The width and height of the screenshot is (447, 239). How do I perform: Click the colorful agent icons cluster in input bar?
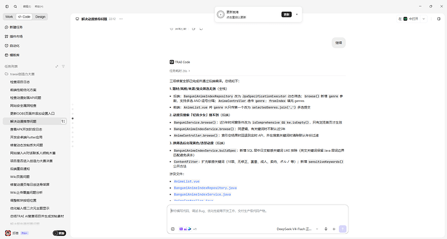tap(185, 229)
